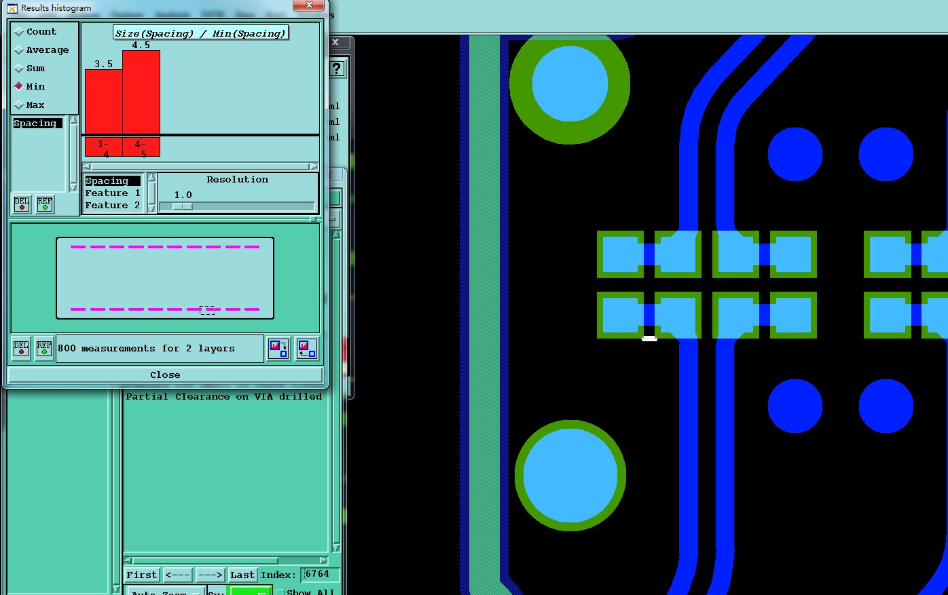This screenshot has height=595, width=948.
Task: Click the Resolution slider handle
Action: [183, 206]
